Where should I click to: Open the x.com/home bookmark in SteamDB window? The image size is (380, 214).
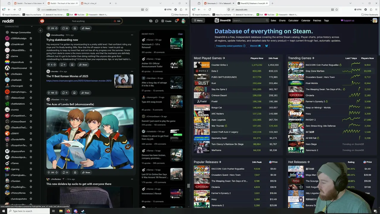click(222, 15)
